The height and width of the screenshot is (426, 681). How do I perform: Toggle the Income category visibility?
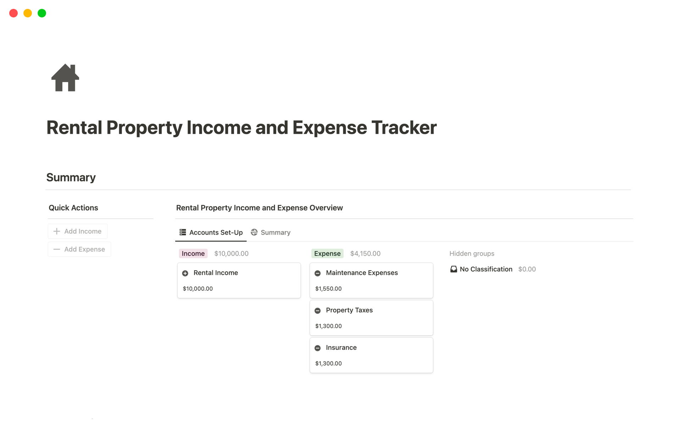click(x=193, y=253)
